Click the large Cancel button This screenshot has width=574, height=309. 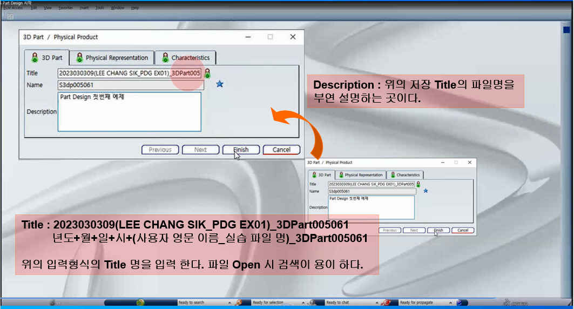(281, 150)
